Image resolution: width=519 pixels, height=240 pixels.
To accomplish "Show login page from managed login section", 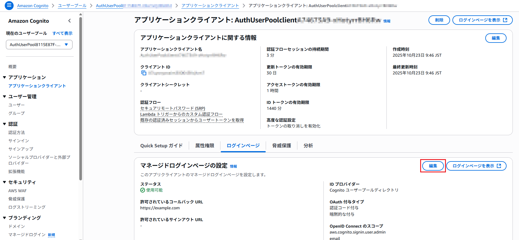I will click(476, 166).
